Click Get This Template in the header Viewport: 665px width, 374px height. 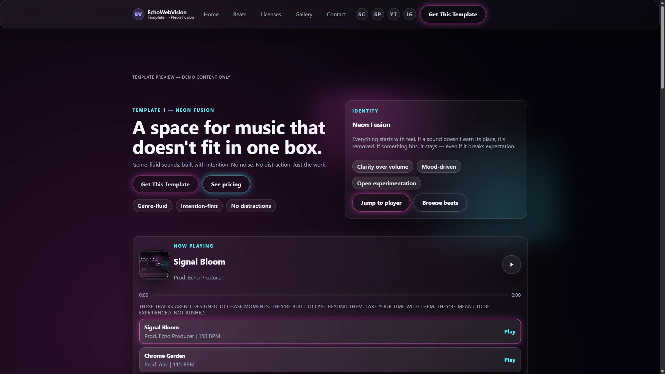coord(453,15)
